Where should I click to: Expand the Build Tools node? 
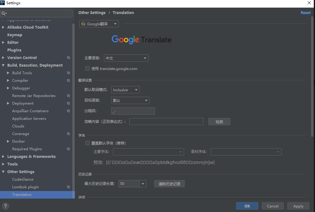[8, 73]
